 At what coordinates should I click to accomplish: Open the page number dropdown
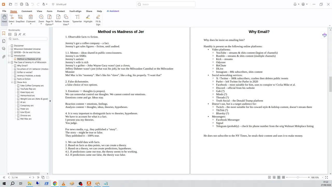[x=30, y=177]
